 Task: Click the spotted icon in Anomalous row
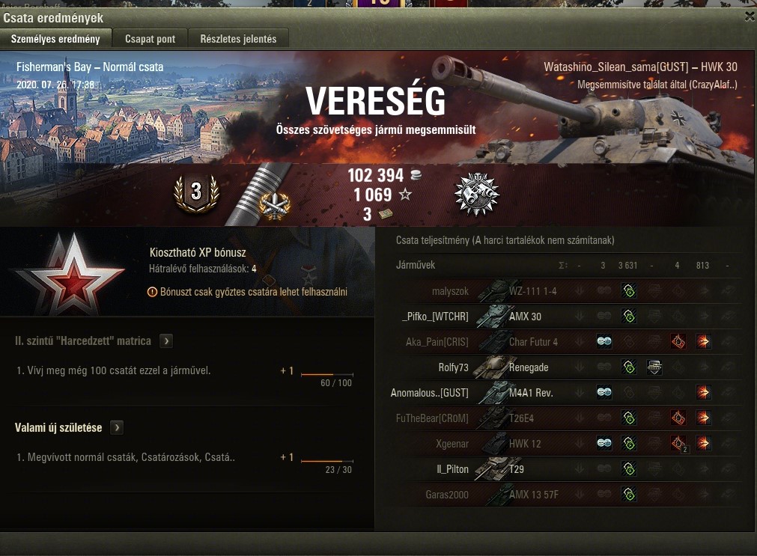pos(604,392)
